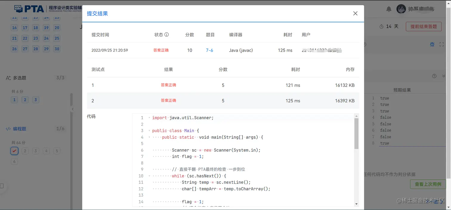Open the notifications bell

pyautogui.click(x=389, y=9)
